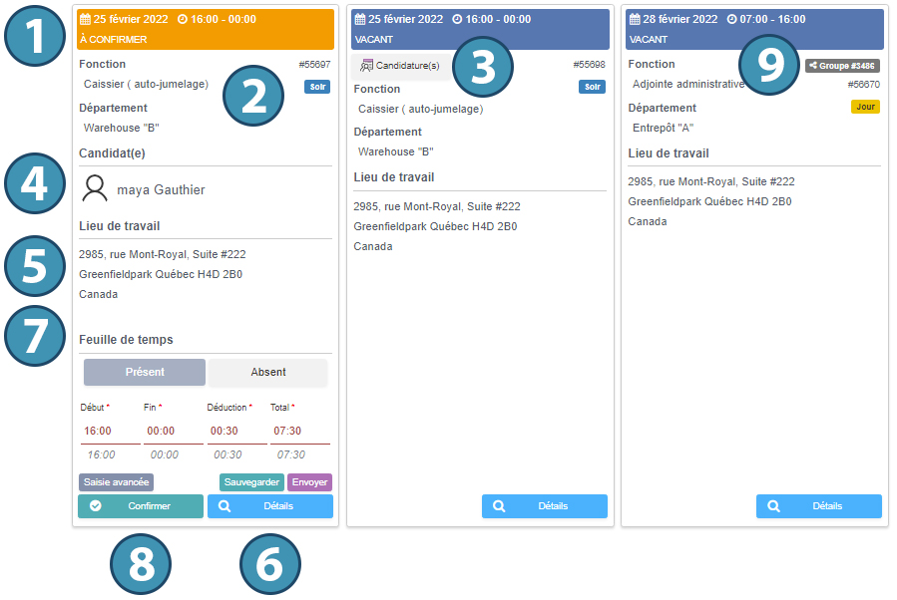Send the timesheet with Envoyer
The height and width of the screenshot is (600, 897).
point(308,481)
